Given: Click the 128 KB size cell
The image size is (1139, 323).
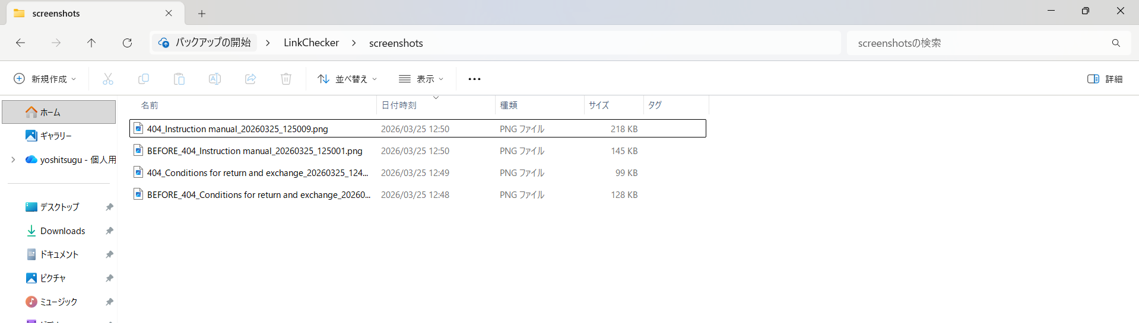Looking at the screenshot, I should point(624,195).
